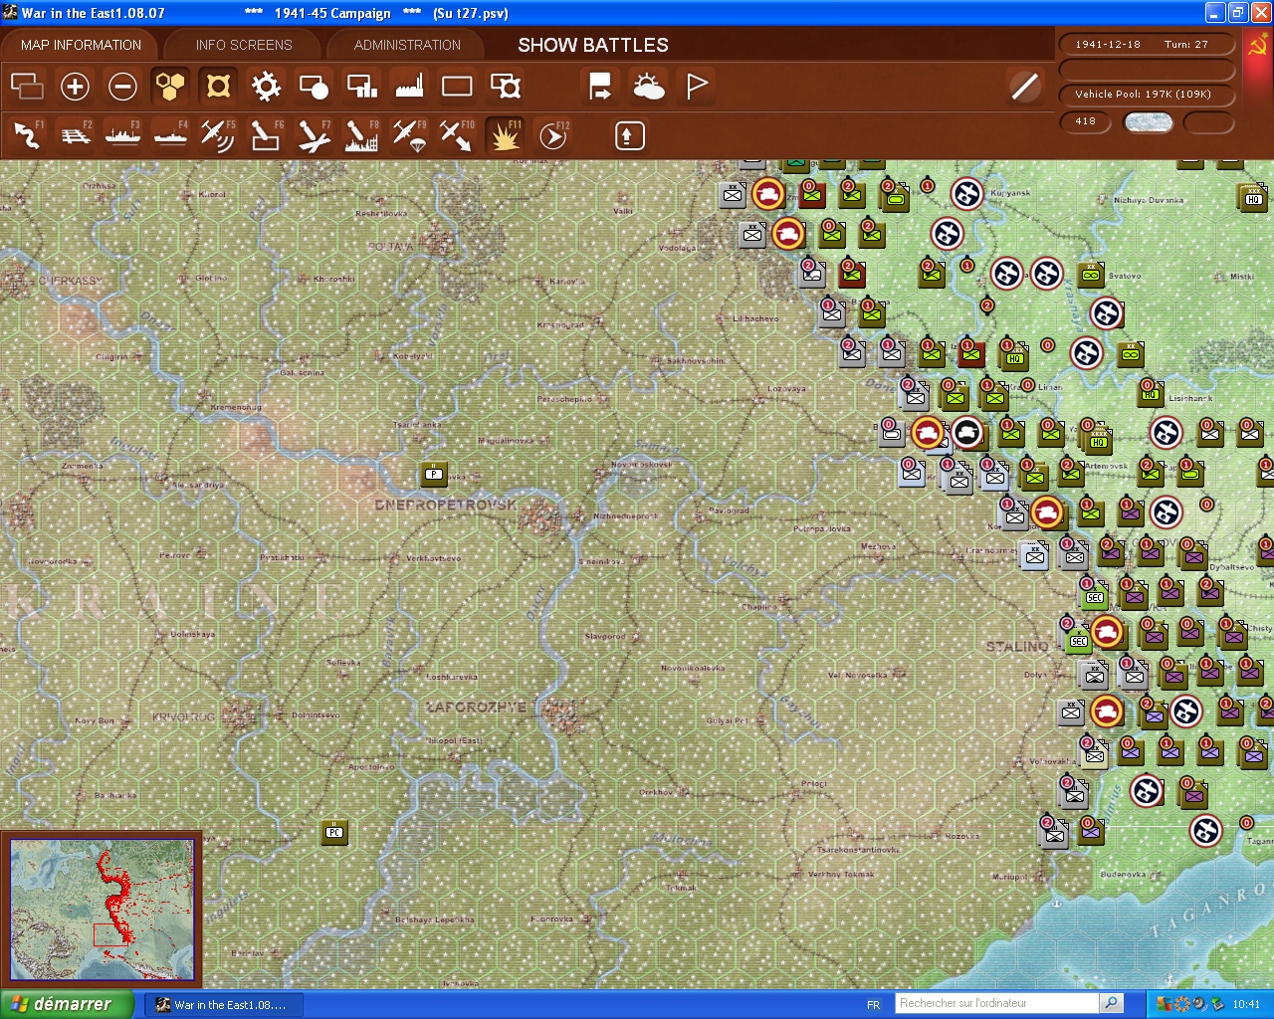
Task: Click the taskbar search magnifier button
Action: [1112, 1003]
